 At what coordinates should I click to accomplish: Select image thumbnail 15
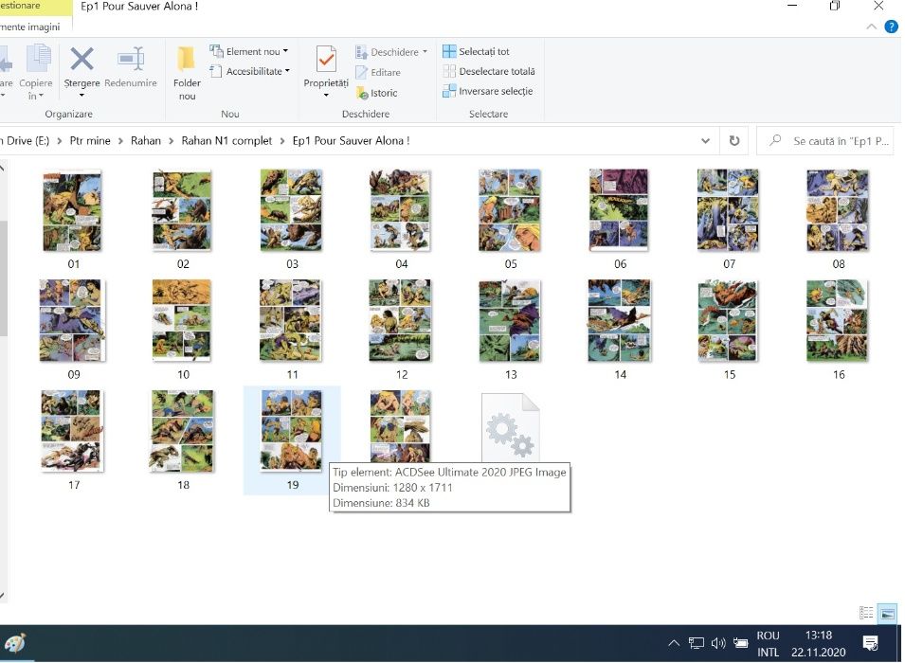click(x=728, y=321)
